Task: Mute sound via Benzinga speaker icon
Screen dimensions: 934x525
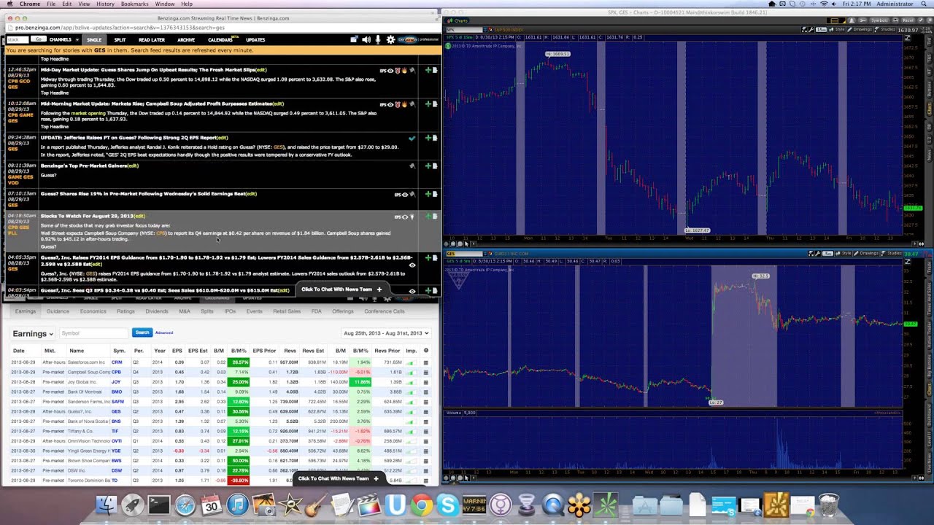Action: [x=366, y=39]
